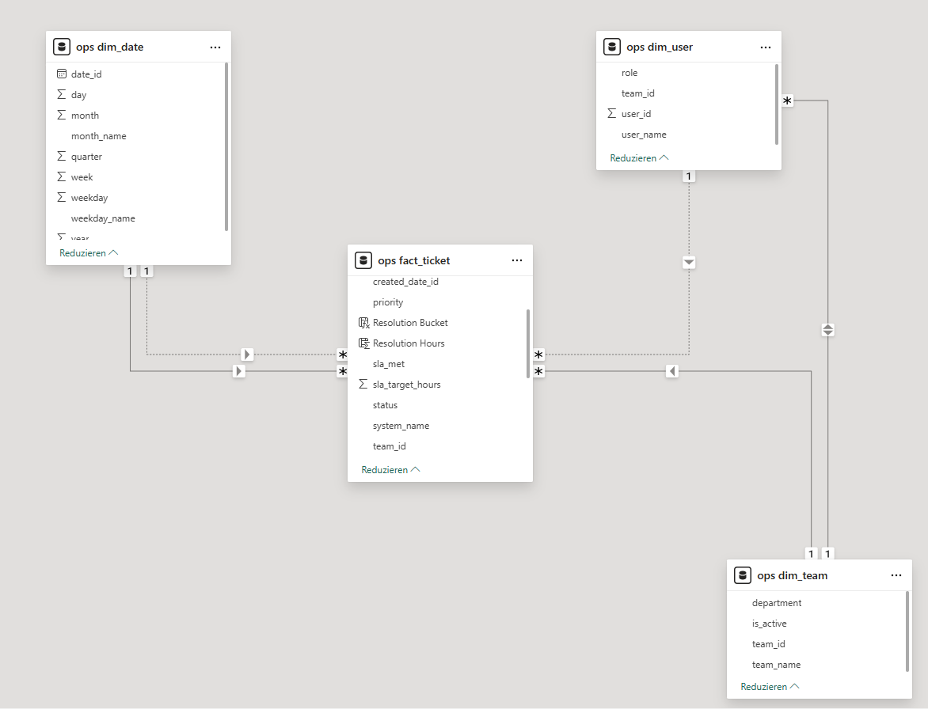Select the Resolution Hours calculated column icon
This screenshot has width=928, height=709.
tap(363, 343)
